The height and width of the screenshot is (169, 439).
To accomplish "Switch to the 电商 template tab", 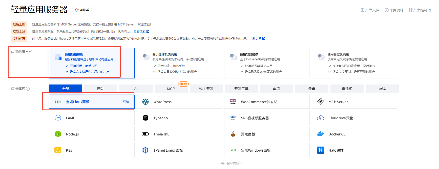I will click(x=277, y=89).
